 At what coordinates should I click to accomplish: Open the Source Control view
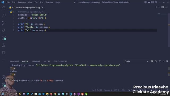point(3,23)
